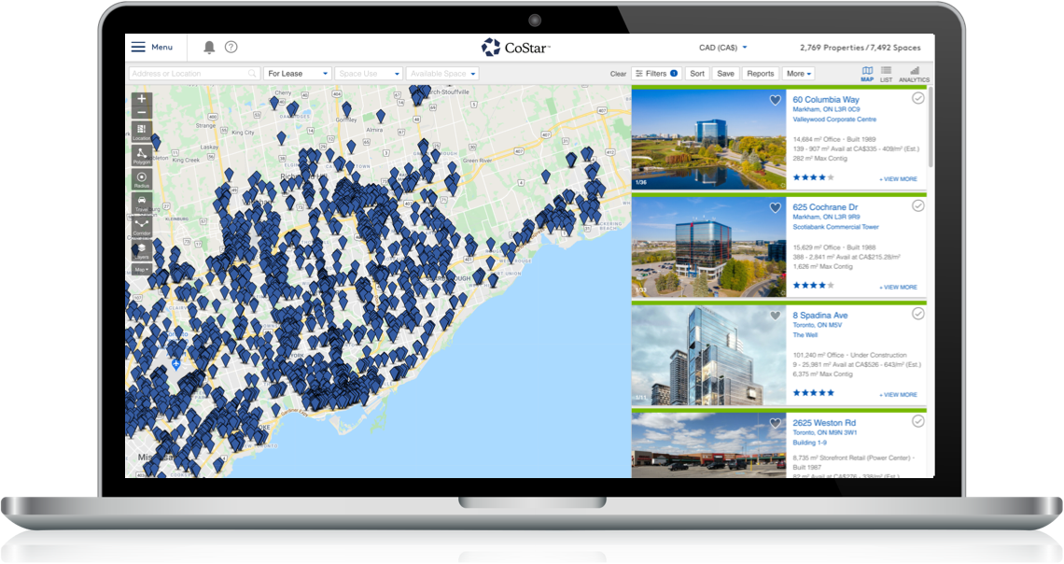The image size is (1064, 564).
Task: Switch to the List view tab
Action: (x=886, y=74)
